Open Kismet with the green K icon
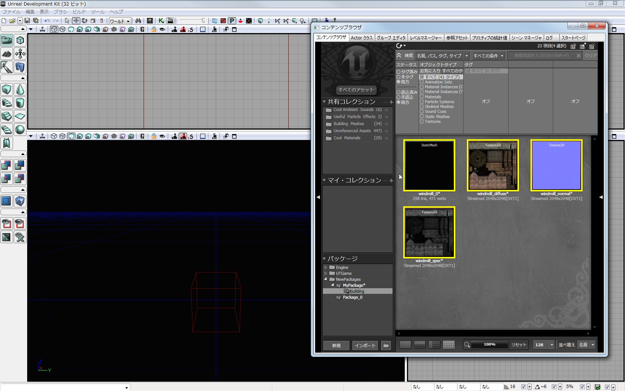Image resolution: width=625 pixels, height=391 pixels. (161, 21)
